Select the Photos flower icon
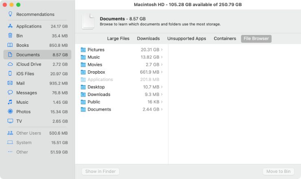Image resolution: width=301 pixels, height=179 pixels. (10, 111)
